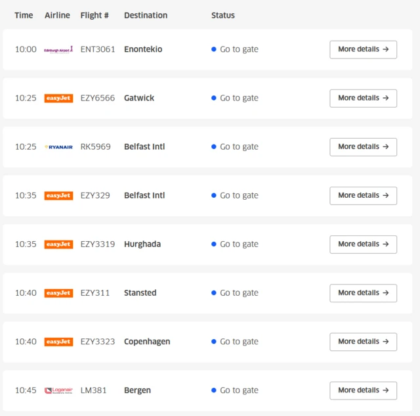420x416 pixels.
Task: Open More details for Copenhagen flight
Action: pos(363,342)
